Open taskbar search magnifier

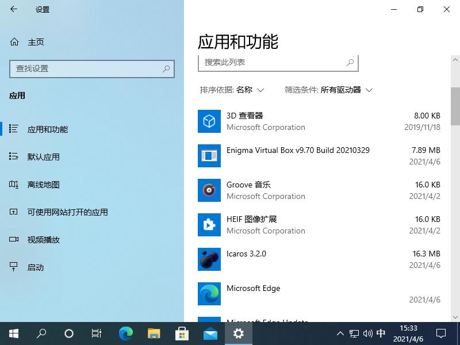[41, 333]
